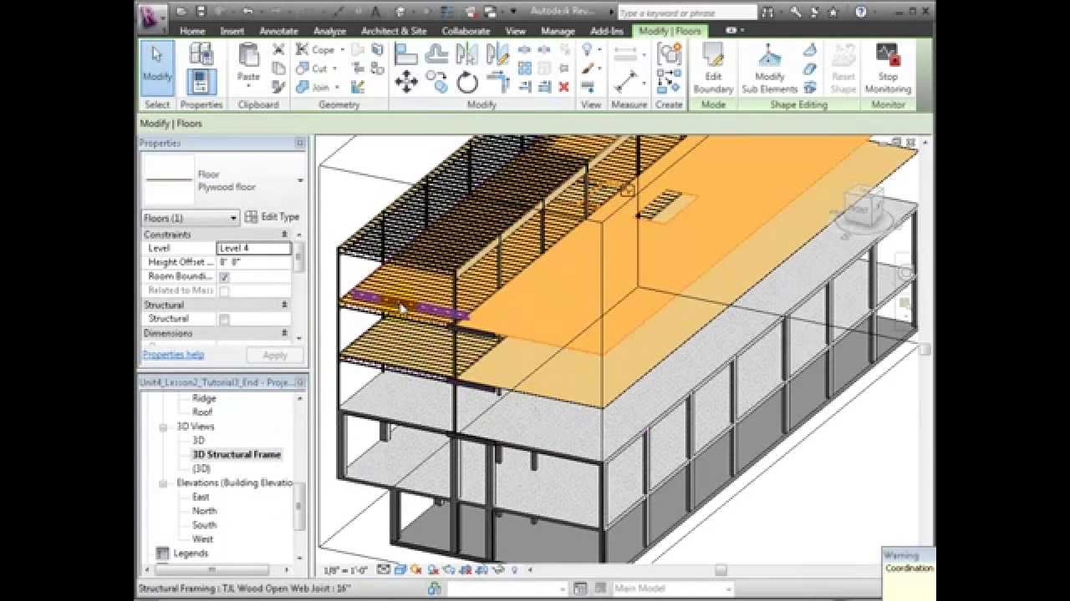
Task: Select the Roof view in browser
Action: [202, 412]
